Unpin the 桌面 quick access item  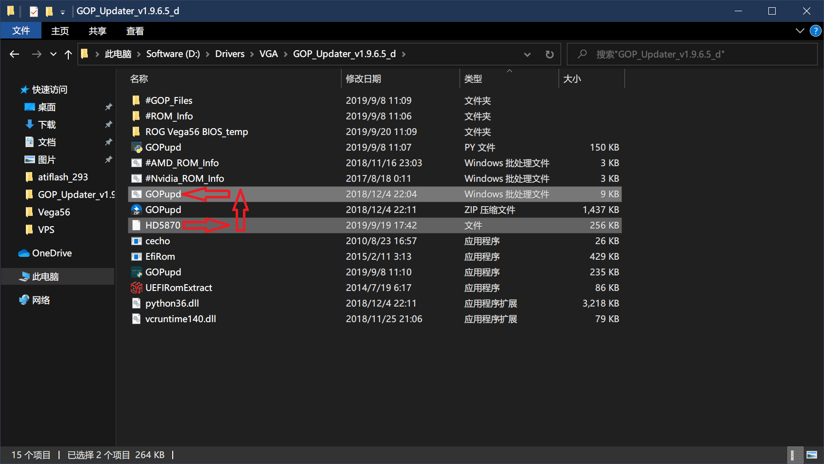pyautogui.click(x=108, y=107)
